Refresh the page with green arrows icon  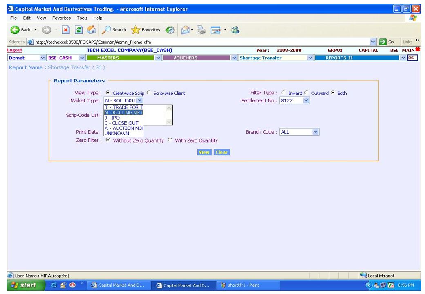78,30
